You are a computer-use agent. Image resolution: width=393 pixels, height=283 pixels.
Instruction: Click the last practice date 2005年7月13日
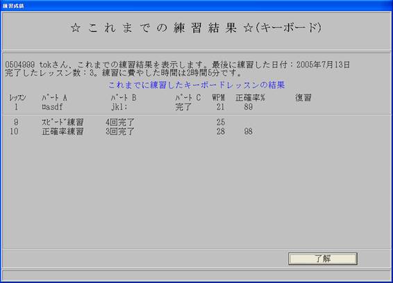click(x=323, y=65)
